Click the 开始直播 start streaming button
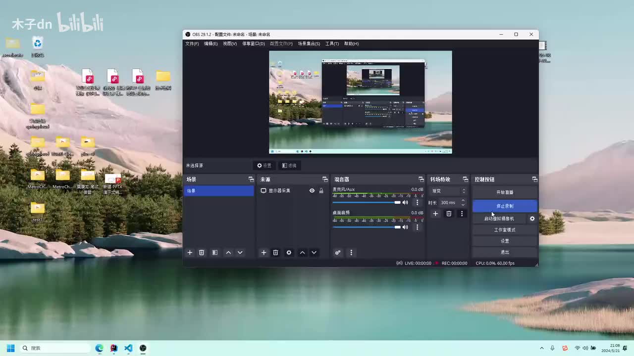 click(505, 192)
